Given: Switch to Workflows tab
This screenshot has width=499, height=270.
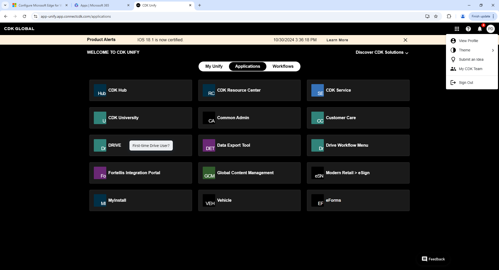Looking at the screenshot, I should point(283,66).
